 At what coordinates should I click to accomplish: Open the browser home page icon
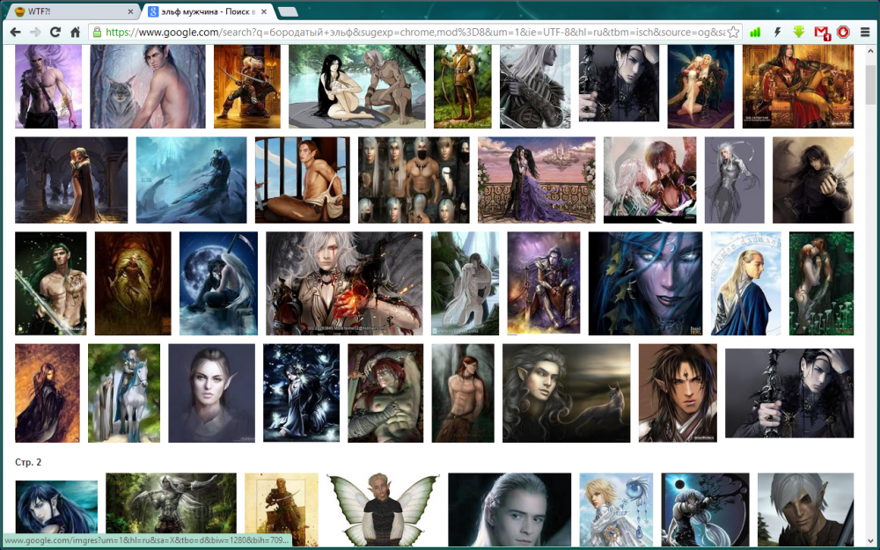click(x=76, y=32)
